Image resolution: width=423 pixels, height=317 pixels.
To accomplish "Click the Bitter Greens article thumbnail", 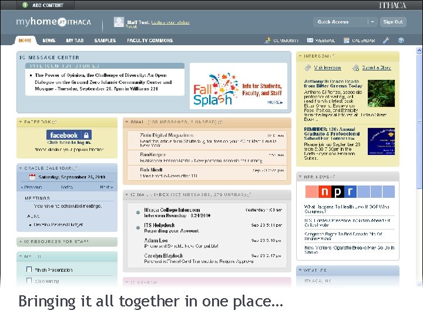I will coord(381,93).
